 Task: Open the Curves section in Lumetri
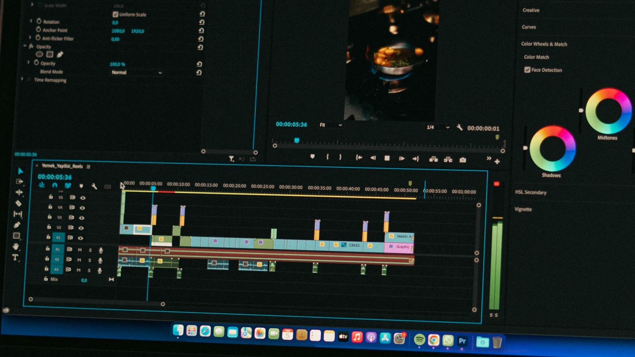529,27
